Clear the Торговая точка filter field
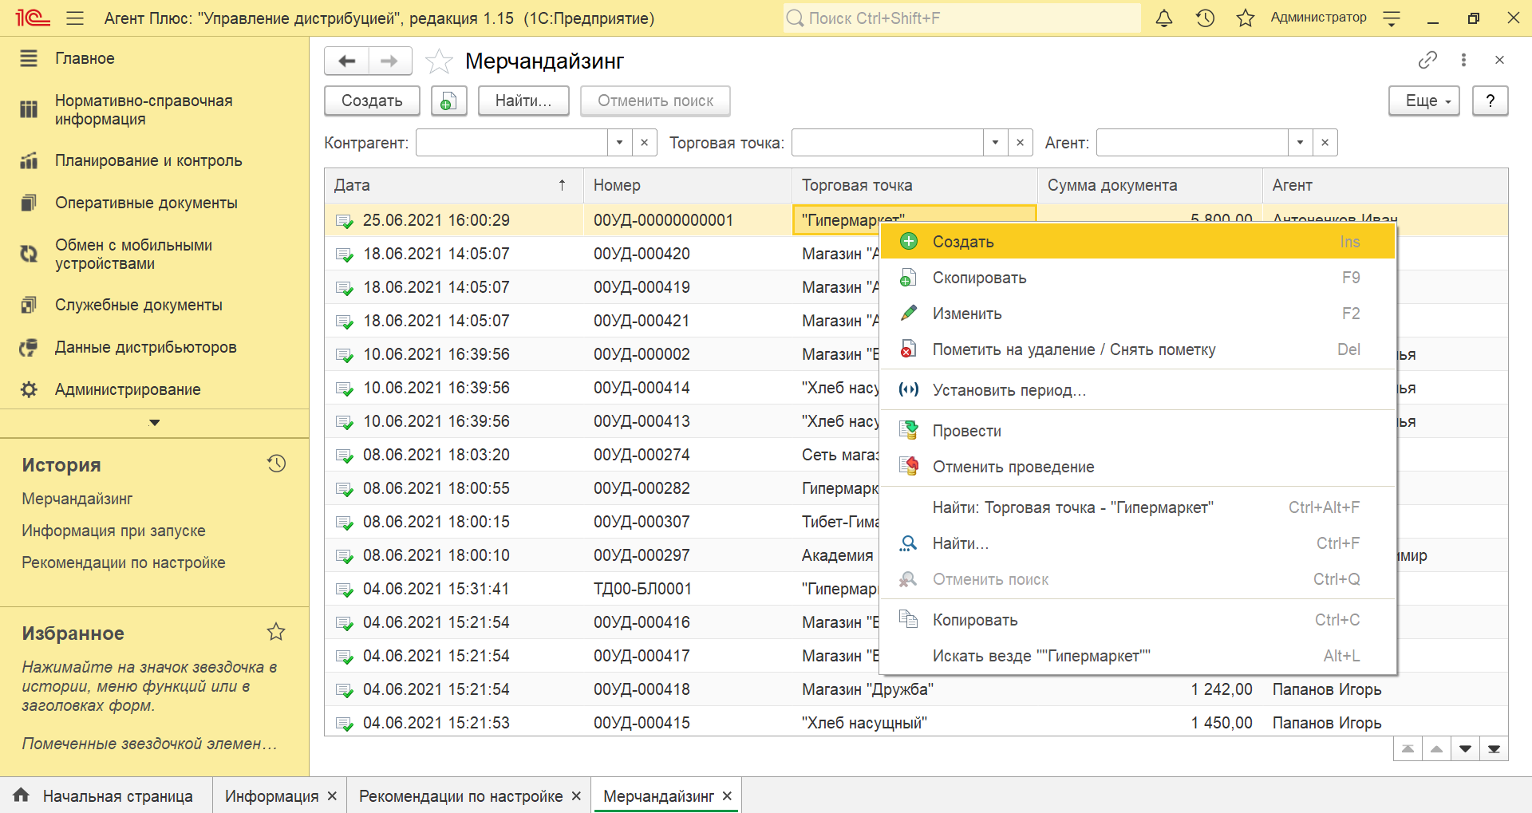This screenshot has height=813, width=1532. coord(1020,143)
